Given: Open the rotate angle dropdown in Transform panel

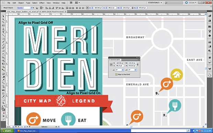Looking at the screenshot, I should pos(123,70).
